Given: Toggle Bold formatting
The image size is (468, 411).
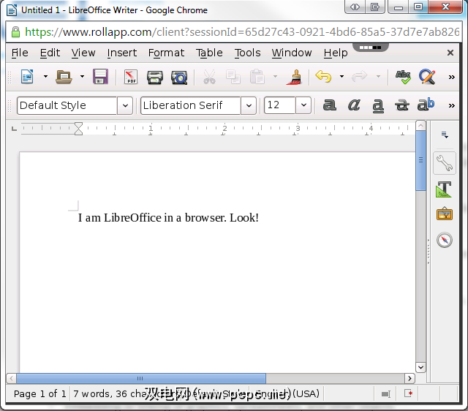Looking at the screenshot, I should [x=330, y=105].
